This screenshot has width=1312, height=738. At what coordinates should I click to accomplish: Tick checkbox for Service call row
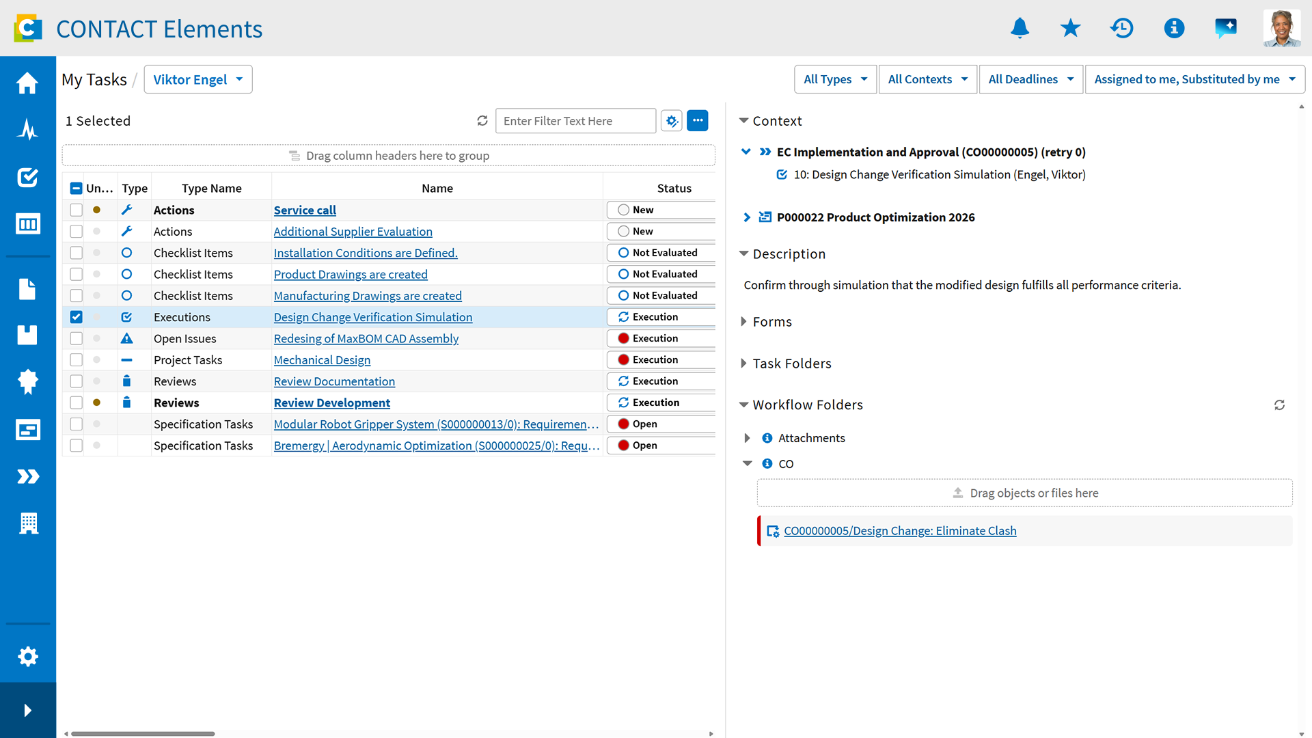coord(76,210)
